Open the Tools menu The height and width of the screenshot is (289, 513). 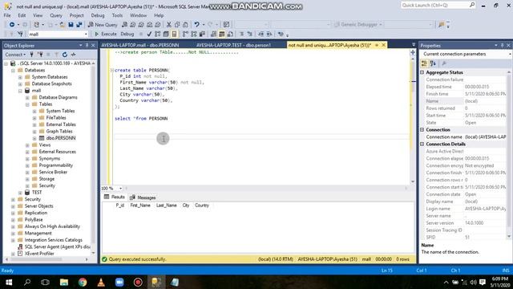[117, 15]
